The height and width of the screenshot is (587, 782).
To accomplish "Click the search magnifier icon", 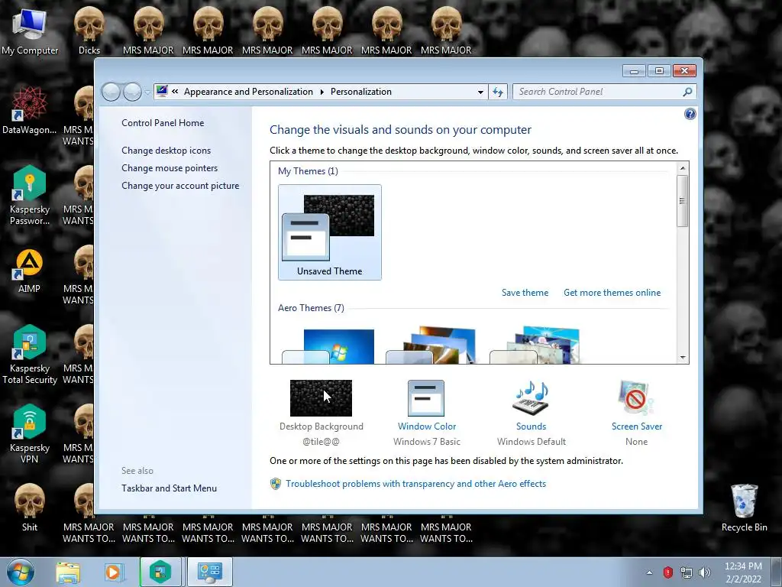I will click(x=687, y=92).
